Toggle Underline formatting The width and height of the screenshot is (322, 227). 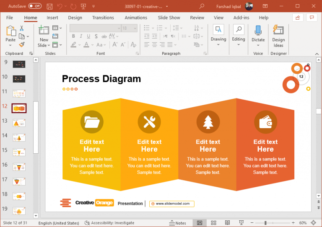pos(88,36)
